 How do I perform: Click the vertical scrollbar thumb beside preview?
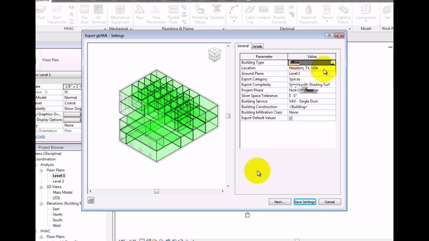(x=228, y=116)
